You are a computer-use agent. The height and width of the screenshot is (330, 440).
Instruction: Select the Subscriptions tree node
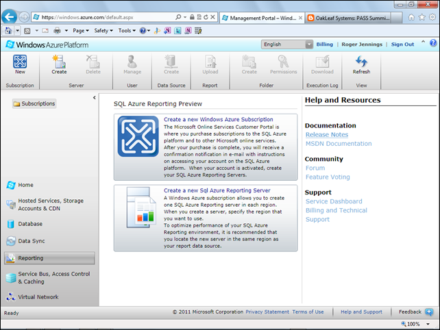point(34,103)
